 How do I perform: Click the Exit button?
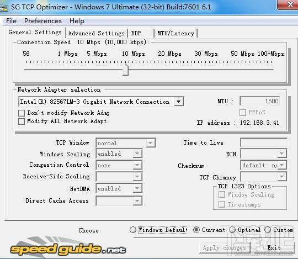pyautogui.click(x=274, y=247)
